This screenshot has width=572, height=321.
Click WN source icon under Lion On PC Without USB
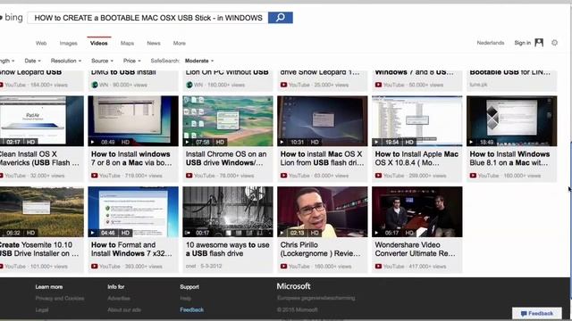pyautogui.click(x=189, y=85)
